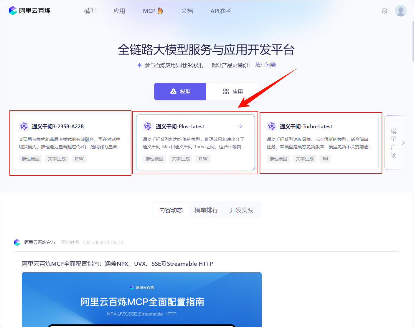Click the MCP flame icon

[160, 11]
